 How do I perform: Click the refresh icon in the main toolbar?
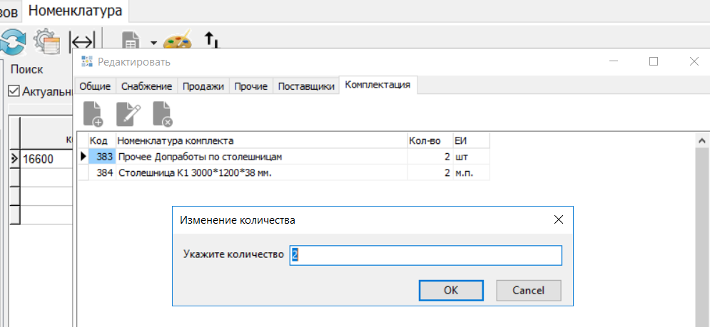click(x=13, y=41)
